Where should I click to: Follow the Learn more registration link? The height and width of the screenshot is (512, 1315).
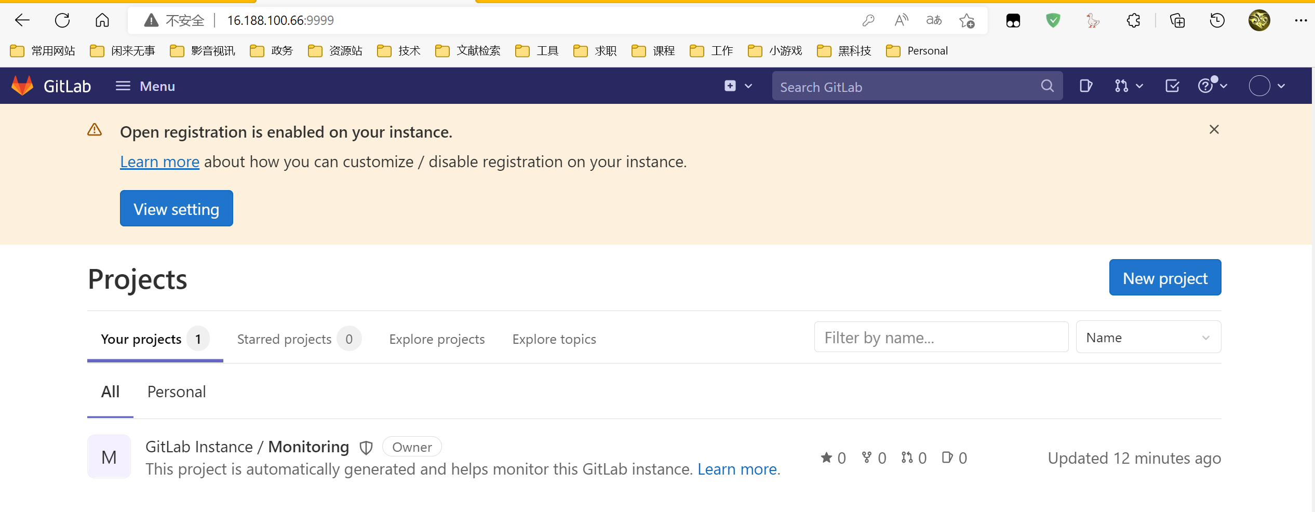(159, 162)
